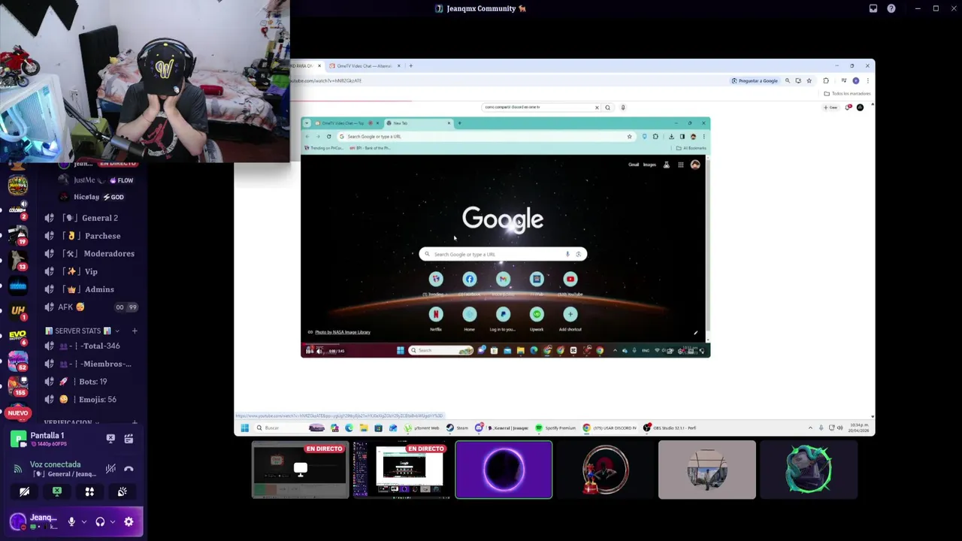
Task: Switch to New Tab in inner Chrome video
Action: [418, 123]
